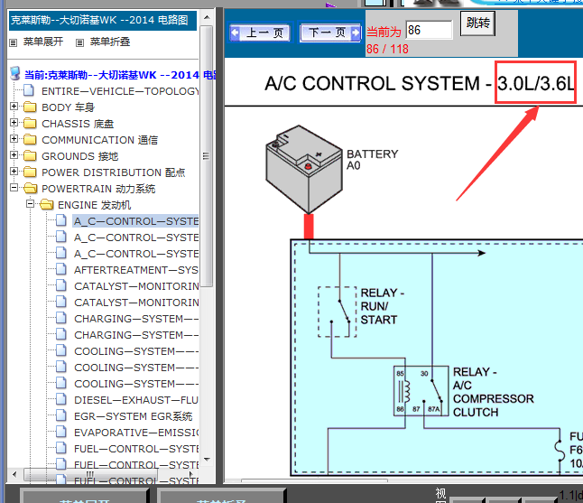Click document icon of ENTIRE—VEHICLE—TOPOLOGY
Viewport: 583px width, 503px height.
pyautogui.click(x=29, y=90)
